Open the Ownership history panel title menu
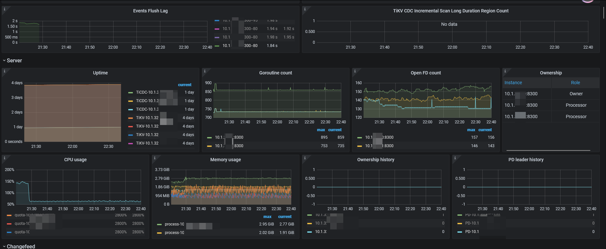 (x=375, y=160)
